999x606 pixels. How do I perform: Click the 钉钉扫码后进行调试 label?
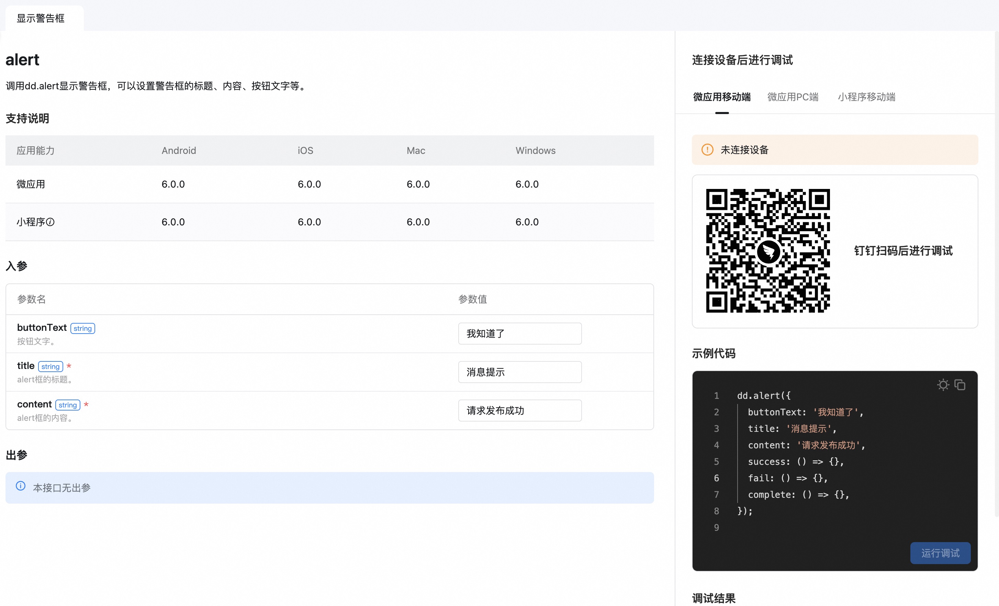pos(903,251)
